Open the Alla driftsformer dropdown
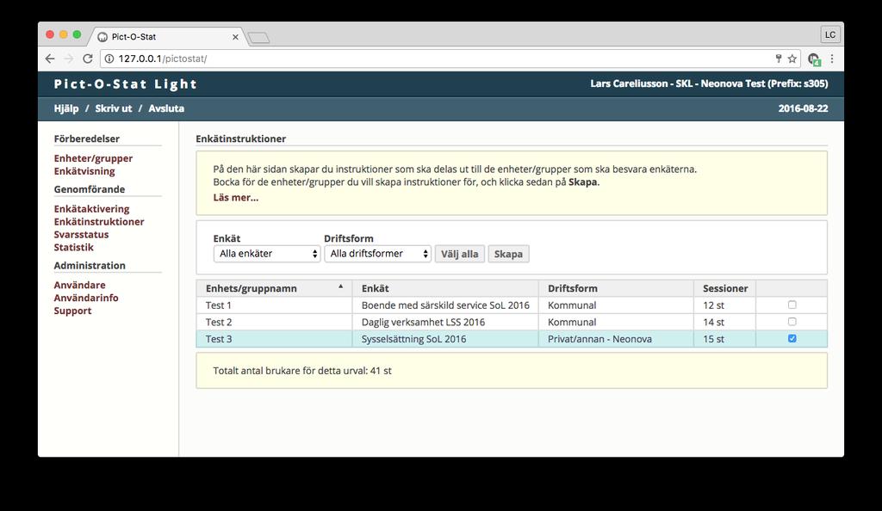This screenshot has width=882, height=511. 377,254
